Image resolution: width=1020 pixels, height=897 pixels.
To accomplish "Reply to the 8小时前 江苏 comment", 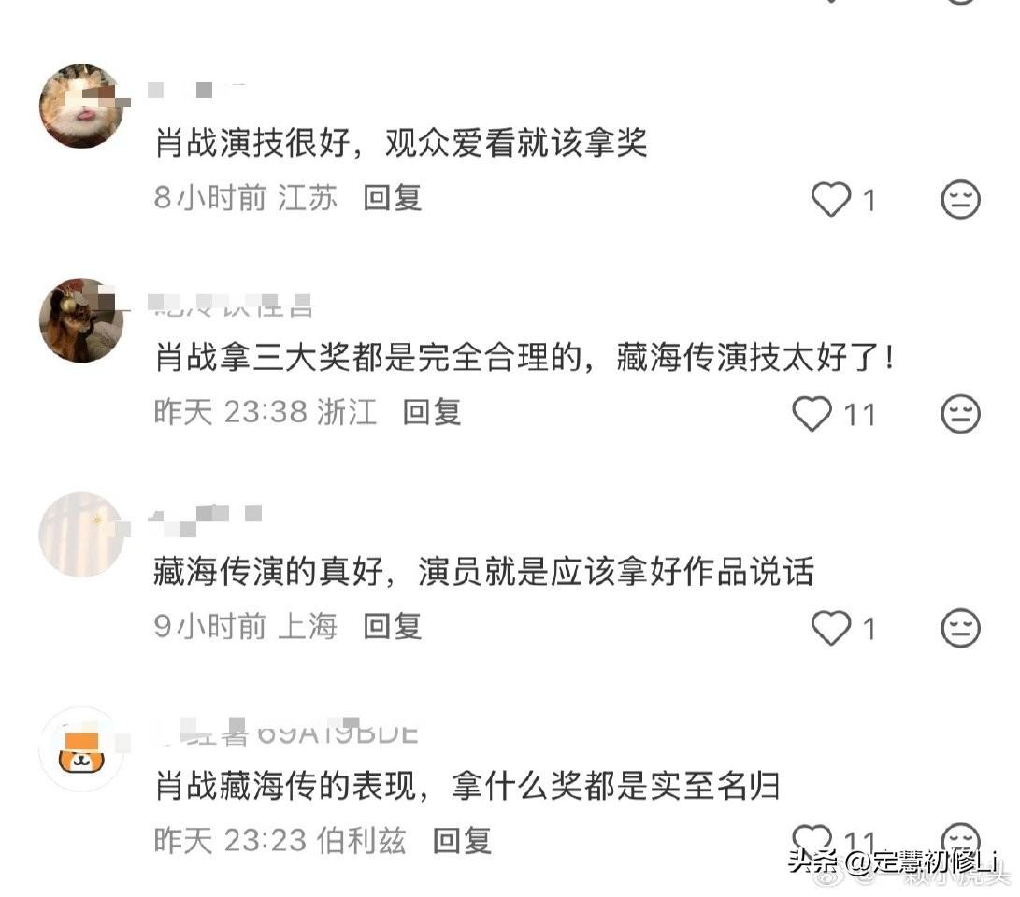I will 393,197.
